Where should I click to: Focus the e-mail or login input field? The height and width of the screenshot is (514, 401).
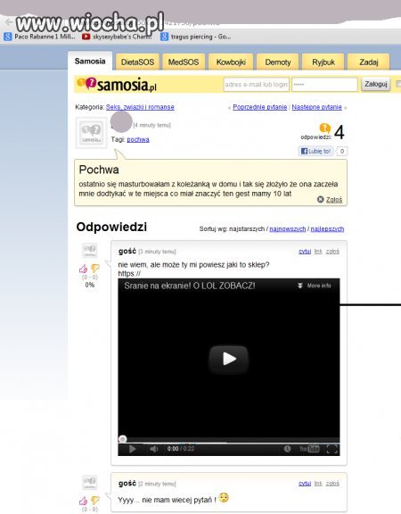[257, 85]
